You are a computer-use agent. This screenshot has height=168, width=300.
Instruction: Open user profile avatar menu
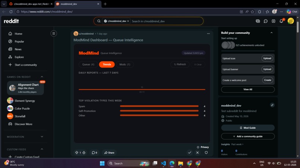(x=291, y=21)
